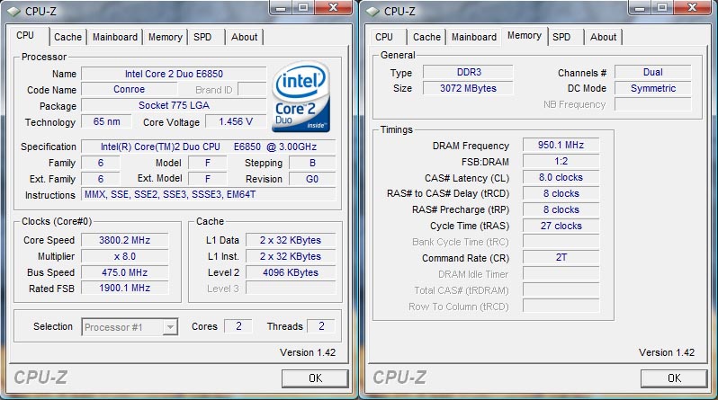Click the empty NB Frequency field
Image resolution: width=718 pixels, height=400 pixels.
653,104
